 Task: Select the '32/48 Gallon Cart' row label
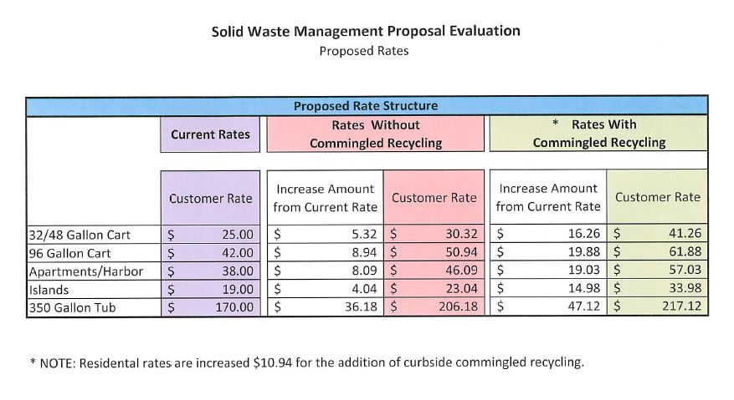80,235
